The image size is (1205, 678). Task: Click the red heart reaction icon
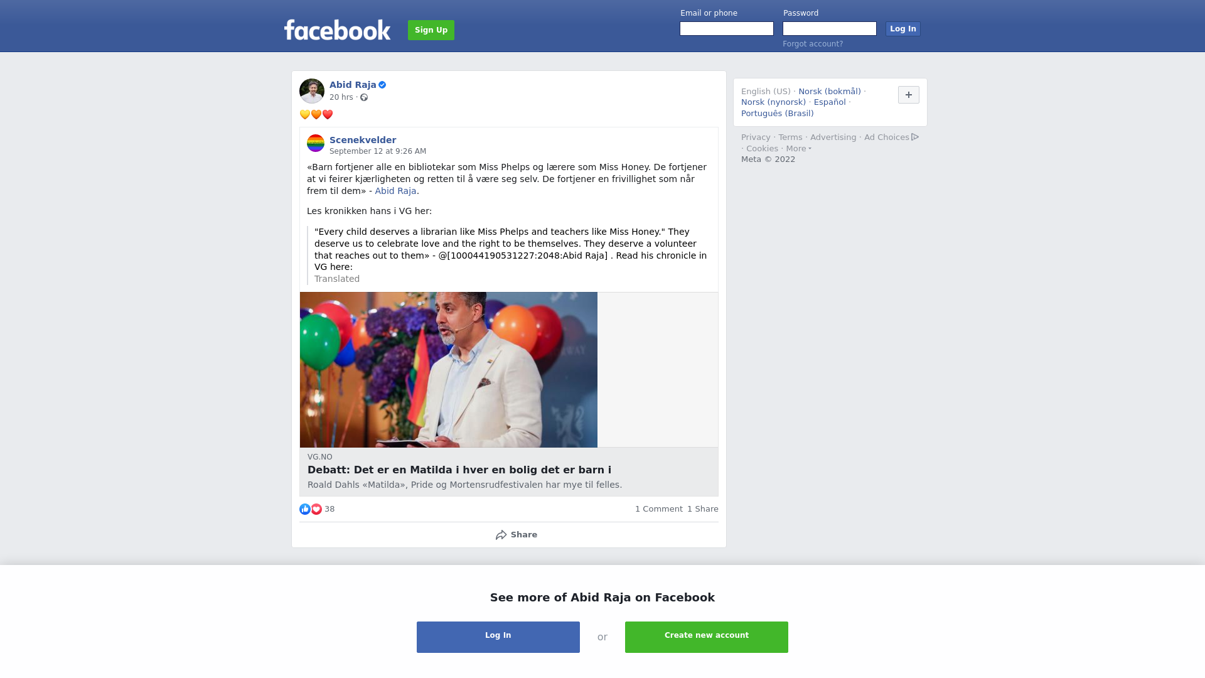[316, 509]
